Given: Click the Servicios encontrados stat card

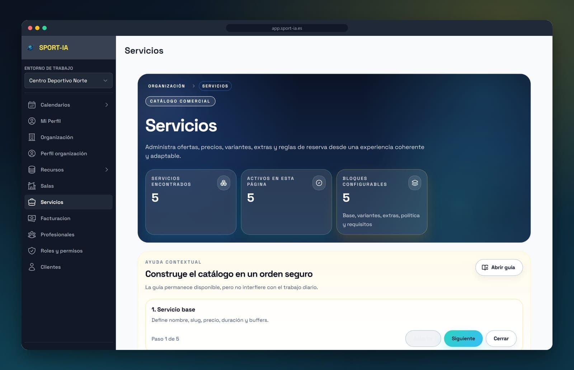Looking at the screenshot, I should pos(191,202).
